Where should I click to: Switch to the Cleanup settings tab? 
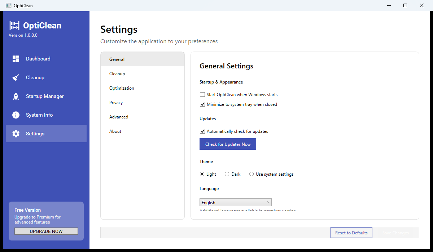coord(143,74)
